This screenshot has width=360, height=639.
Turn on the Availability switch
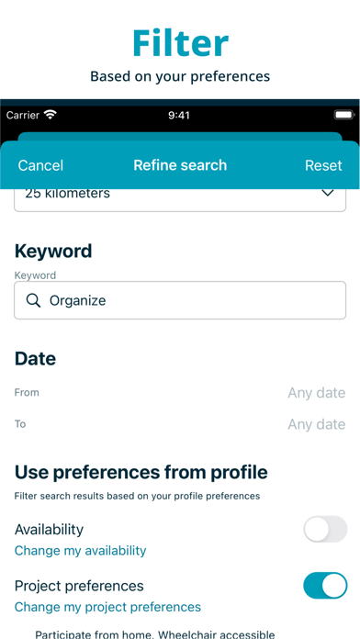coord(325,529)
